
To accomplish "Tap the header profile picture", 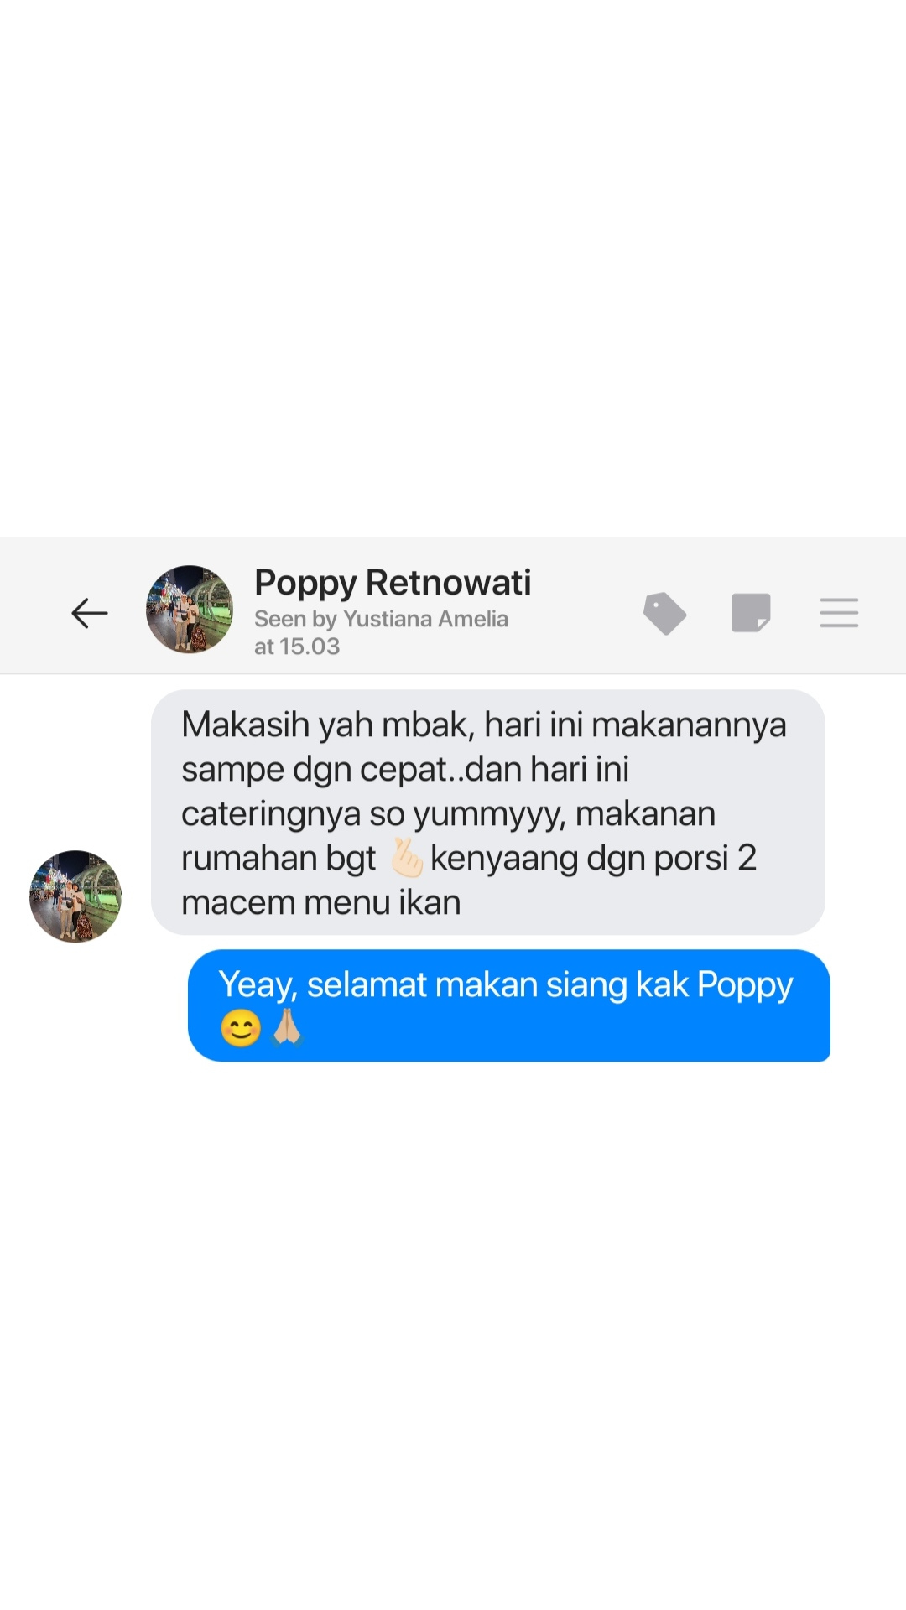I will (190, 610).
